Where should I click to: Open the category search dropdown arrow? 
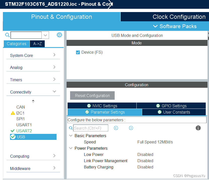pos(45,35)
